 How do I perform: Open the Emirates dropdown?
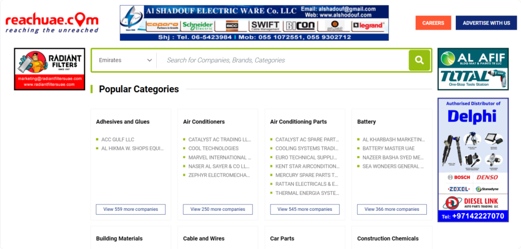click(125, 60)
